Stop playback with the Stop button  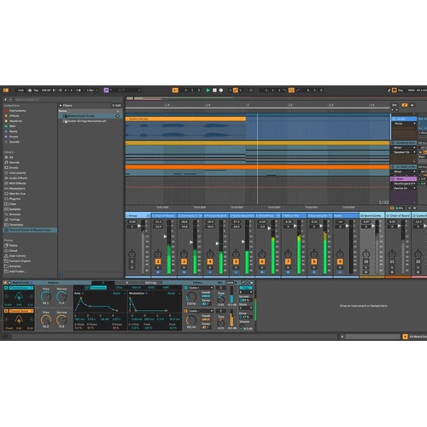(x=214, y=91)
